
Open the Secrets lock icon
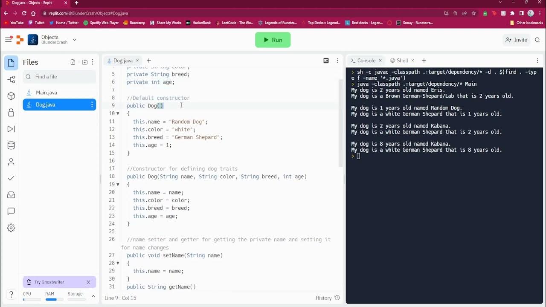point(11,113)
